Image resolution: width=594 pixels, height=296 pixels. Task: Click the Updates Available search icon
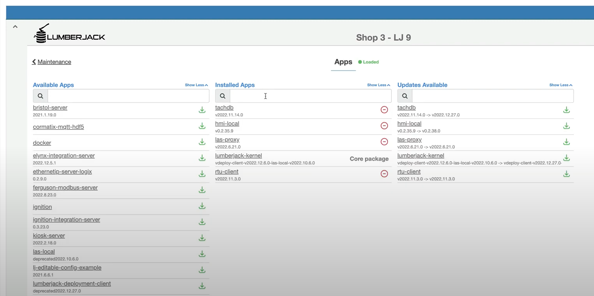(x=405, y=96)
